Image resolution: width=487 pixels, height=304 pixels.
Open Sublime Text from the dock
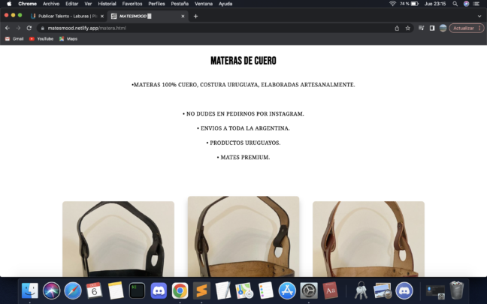click(x=201, y=290)
